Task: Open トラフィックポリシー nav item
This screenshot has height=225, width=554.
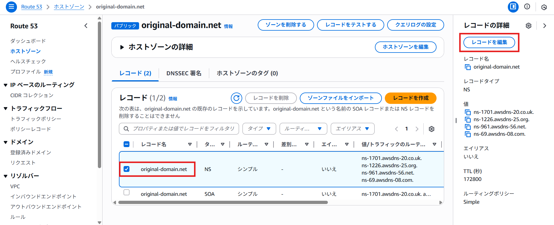Action: [36, 119]
